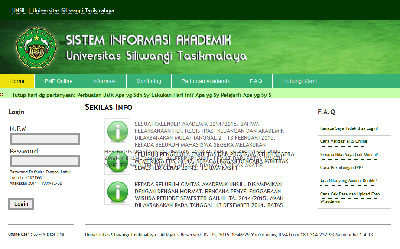Click the scrolling 'Tutup hari dg pertanyaan' ticker text
400x249 pixels.
pyautogui.click(x=143, y=95)
